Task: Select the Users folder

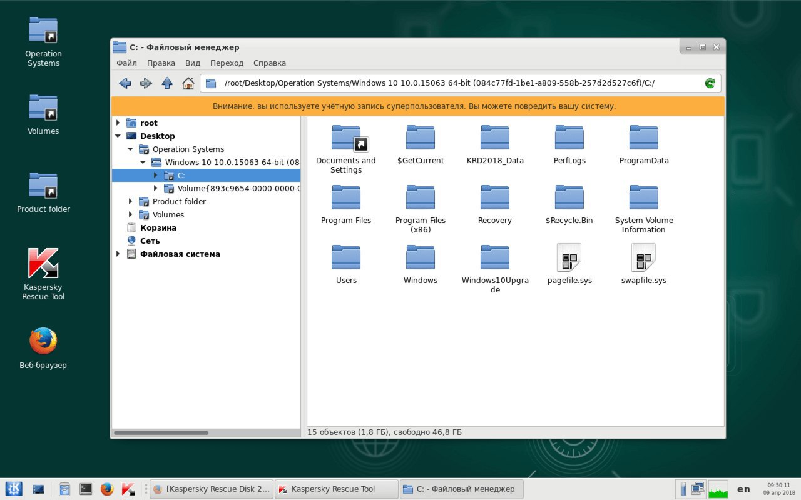Action: (x=346, y=265)
